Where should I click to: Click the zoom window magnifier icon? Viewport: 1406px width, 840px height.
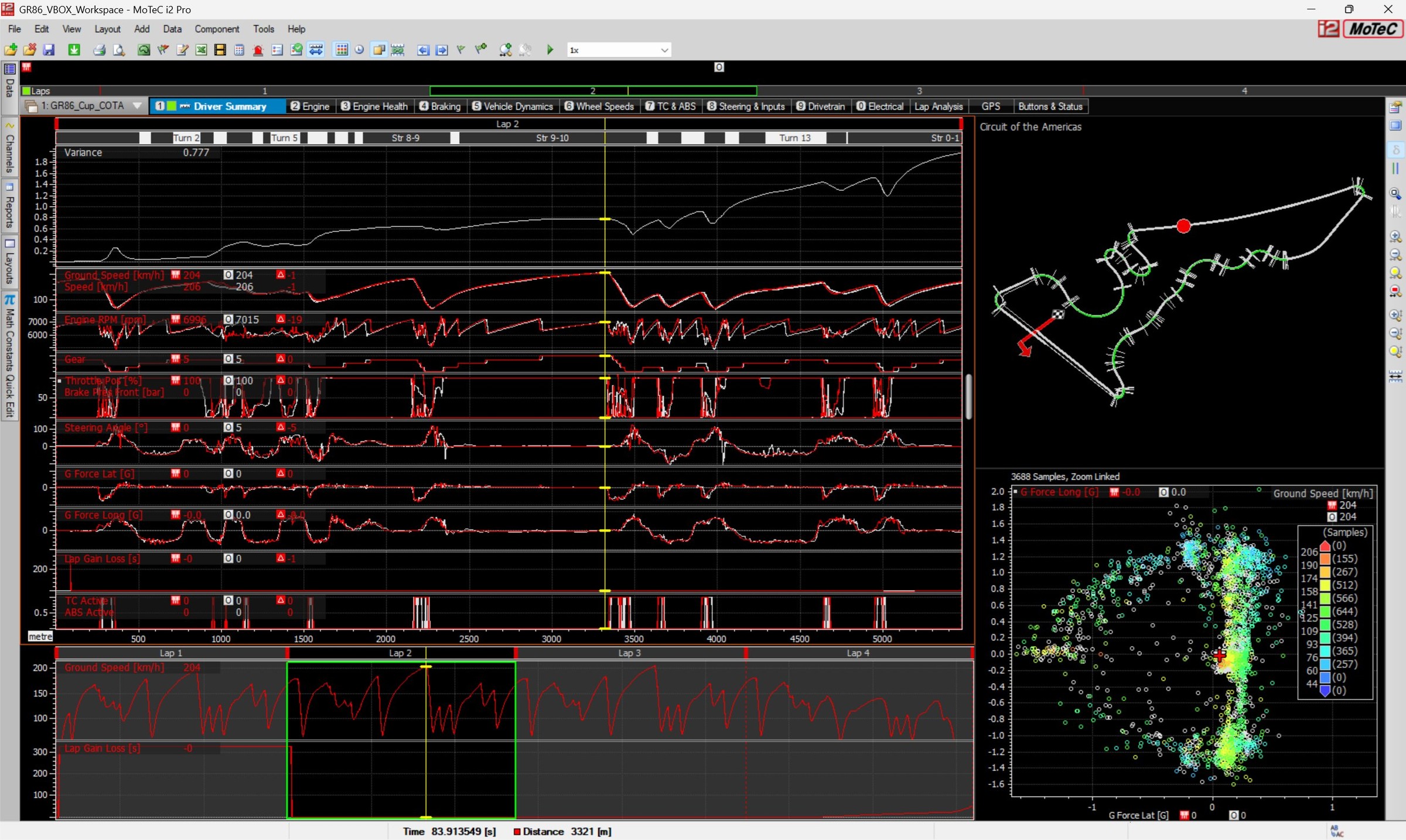point(1395,193)
